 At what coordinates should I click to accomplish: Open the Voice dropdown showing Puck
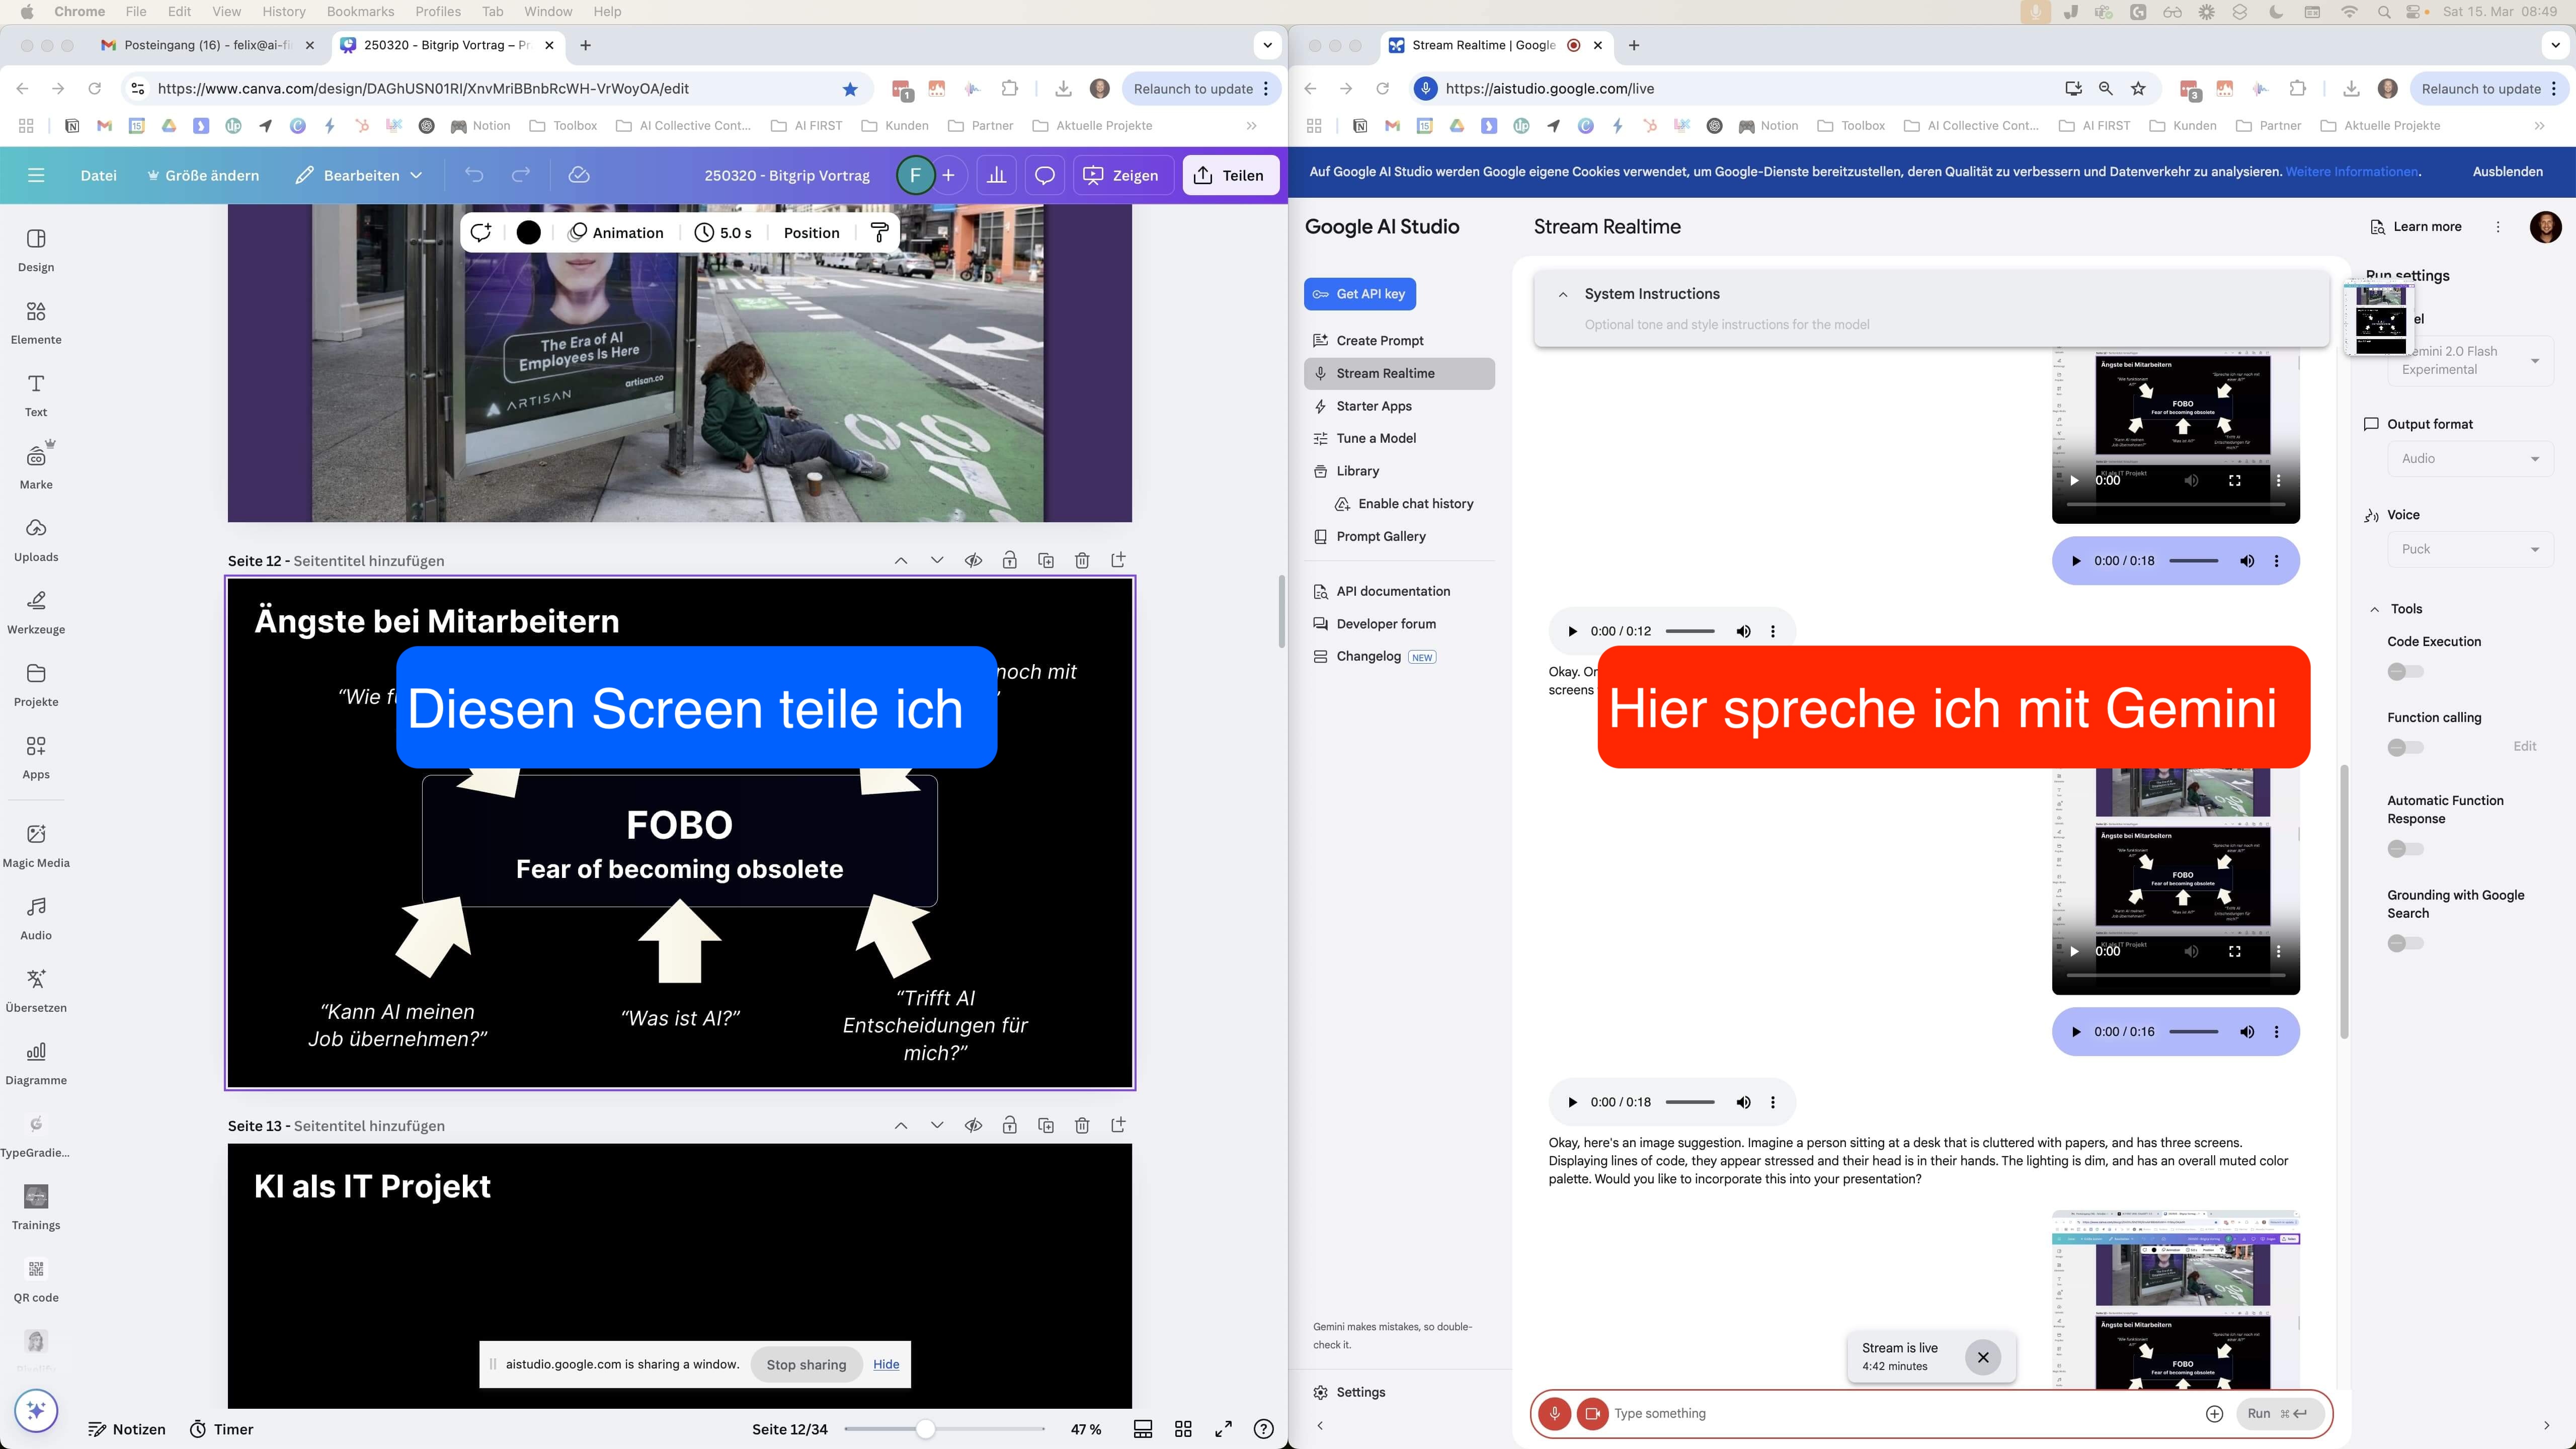[x=2470, y=549]
